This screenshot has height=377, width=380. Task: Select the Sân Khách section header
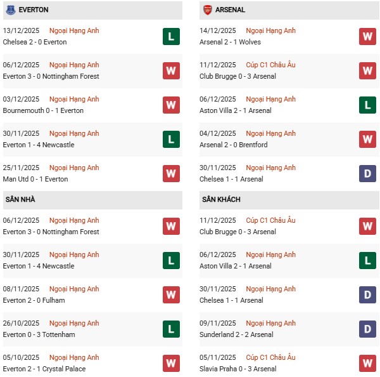tap(221, 200)
